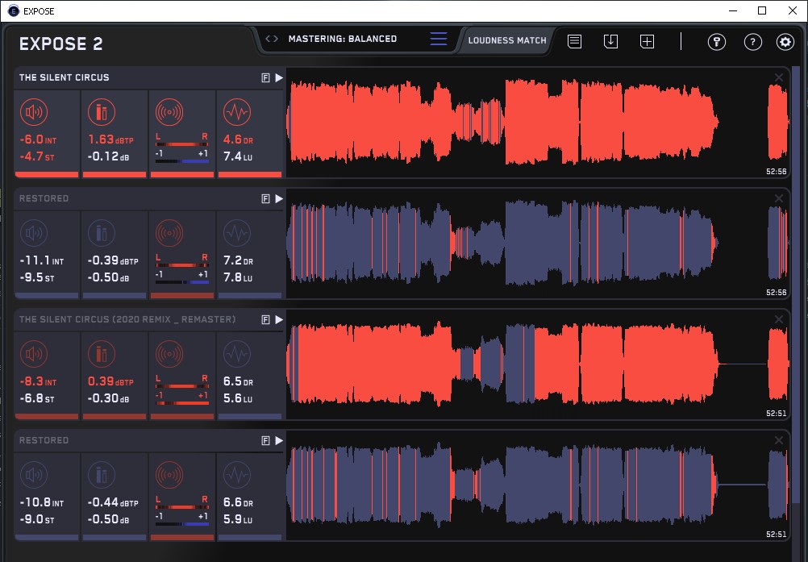This screenshot has width=808, height=562.
Task: Open the notes/report document icon
Action: pyautogui.click(x=574, y=41)
